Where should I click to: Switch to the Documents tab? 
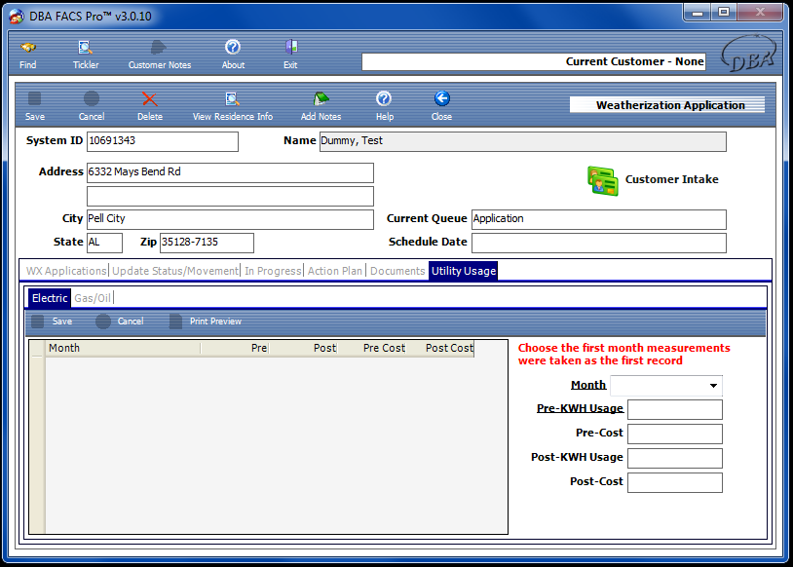397,271
